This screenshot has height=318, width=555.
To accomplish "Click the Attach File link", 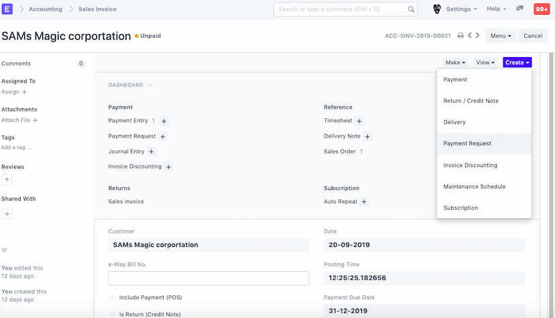I will 16,120.
